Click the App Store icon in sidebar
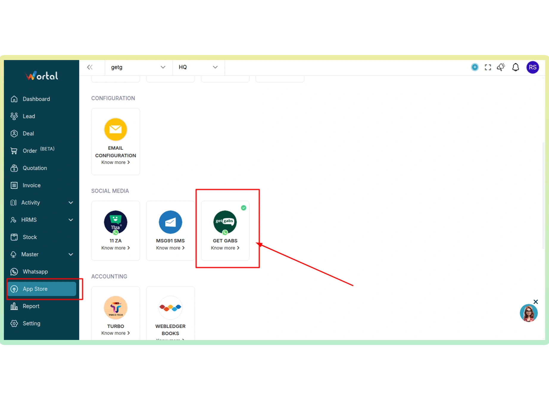The width and height of the screenshot is (549, 400). click(x=14, y=289)
